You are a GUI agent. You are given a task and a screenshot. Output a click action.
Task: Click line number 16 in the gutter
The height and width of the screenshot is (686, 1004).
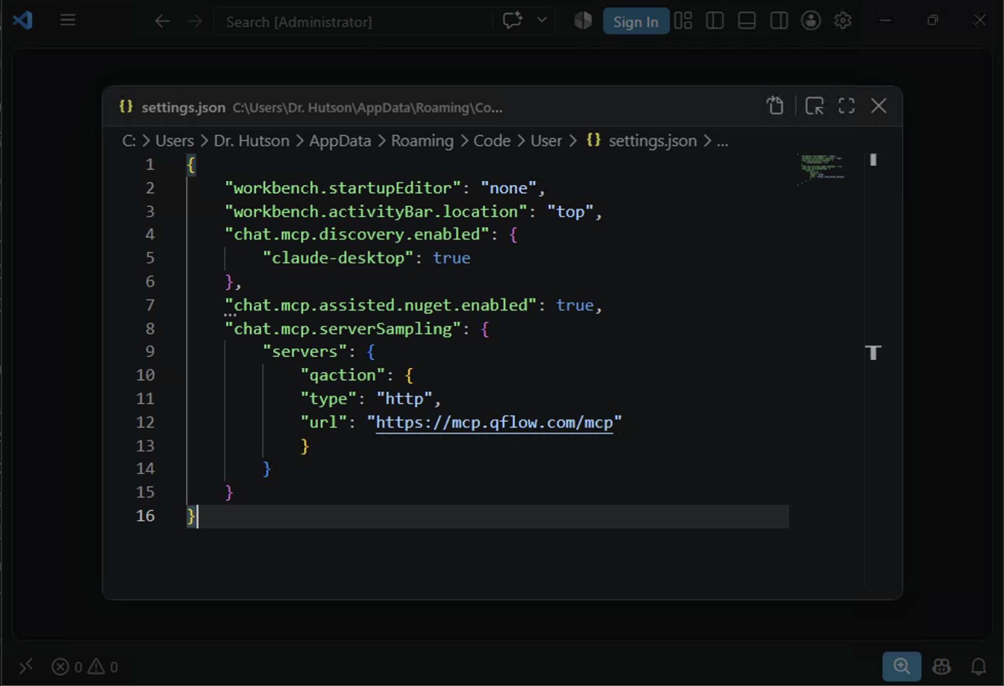(x=145, y=516)
